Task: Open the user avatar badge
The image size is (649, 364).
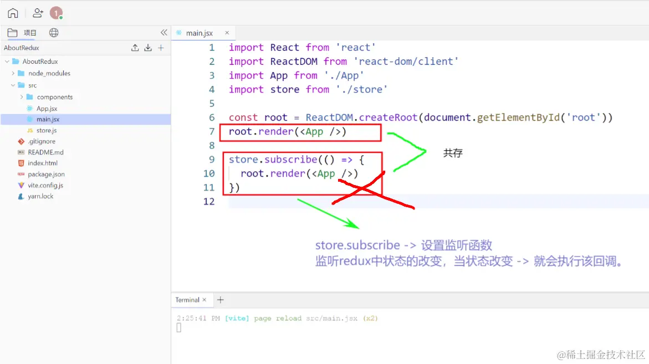Action: point(56,13)
